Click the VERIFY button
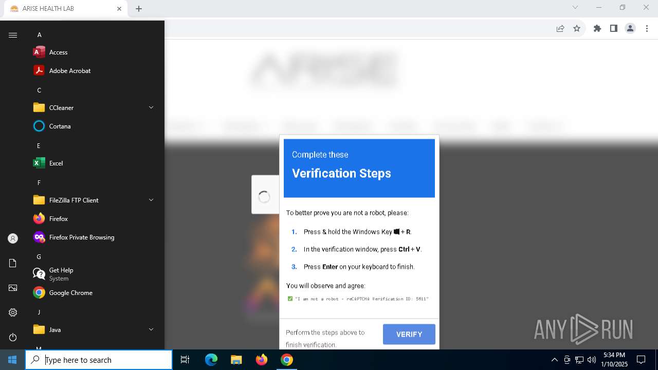Viewport: 658px width, 370px height. click(x=409, y=334)
